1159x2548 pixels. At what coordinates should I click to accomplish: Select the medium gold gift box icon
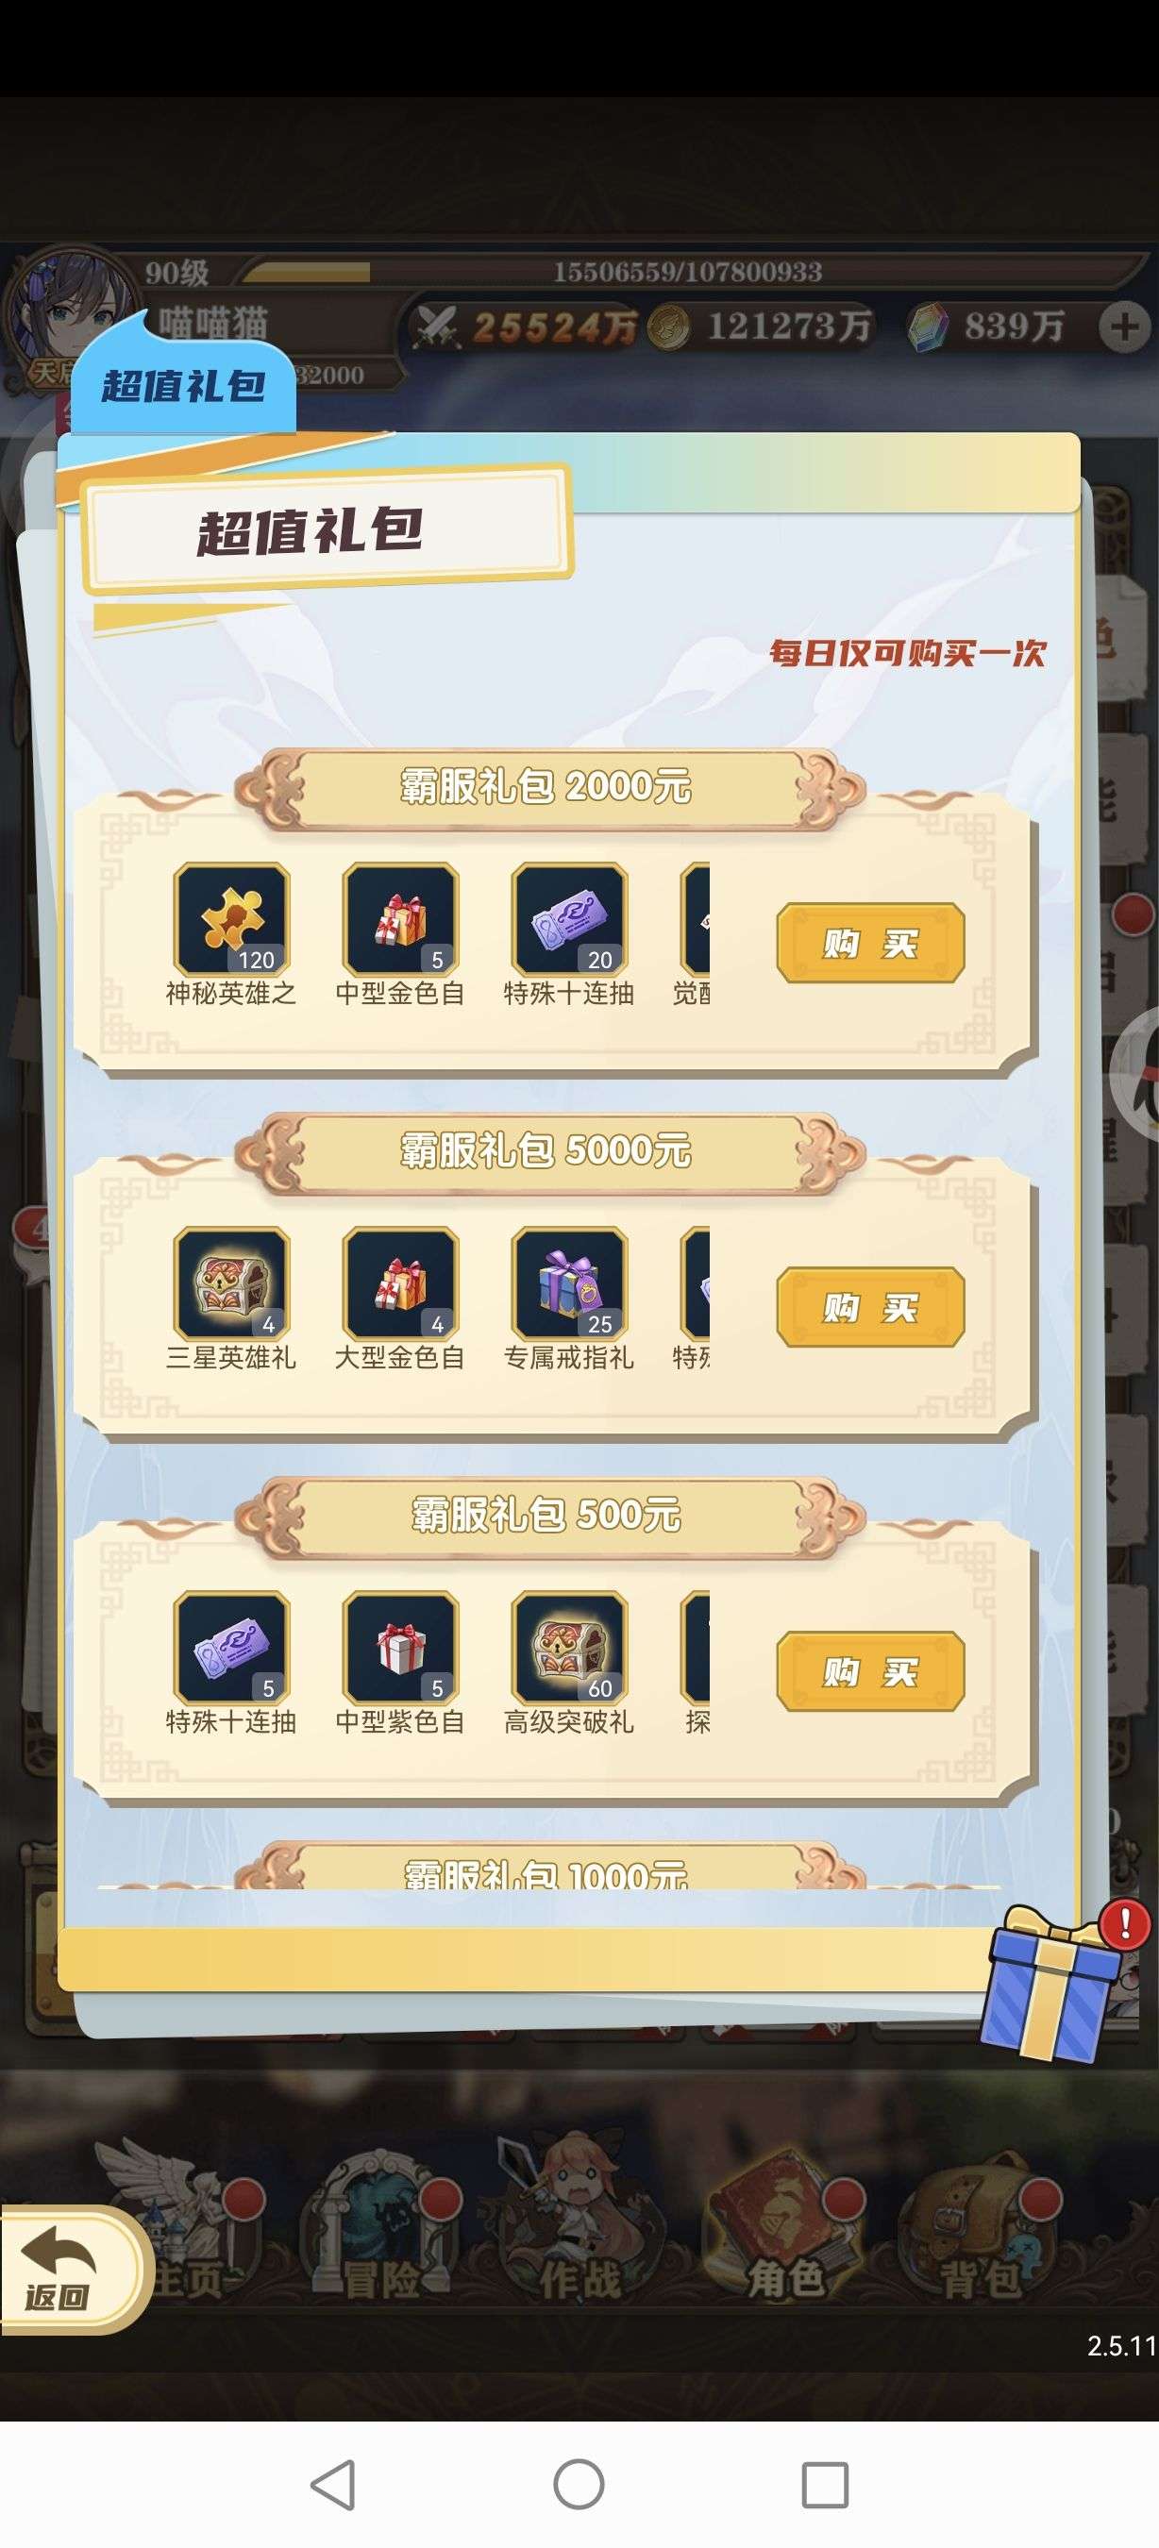(400, 919)
